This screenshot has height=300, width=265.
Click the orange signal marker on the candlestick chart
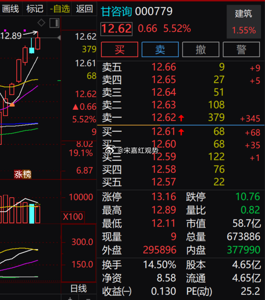pos(12,105)
